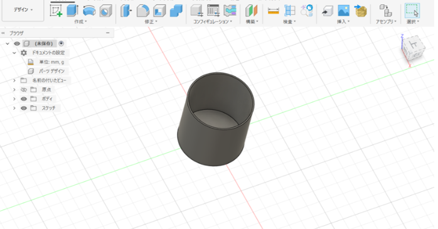Open the デザイン workspace dropdown
438x229 pixels.
[23, 10]
